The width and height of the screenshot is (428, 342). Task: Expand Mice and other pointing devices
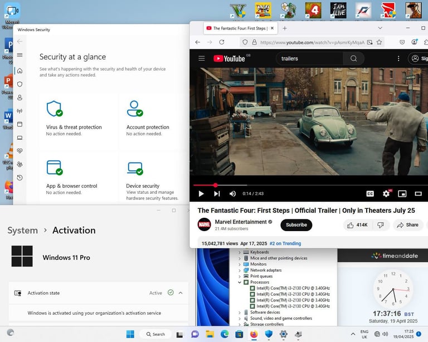coord(240,258)
